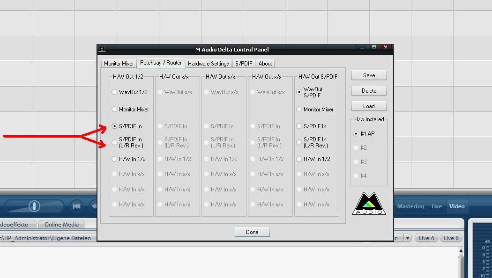The image size is (492, 278).
Task: Click the M-Audio title bar icon
Action: point(102,50)
